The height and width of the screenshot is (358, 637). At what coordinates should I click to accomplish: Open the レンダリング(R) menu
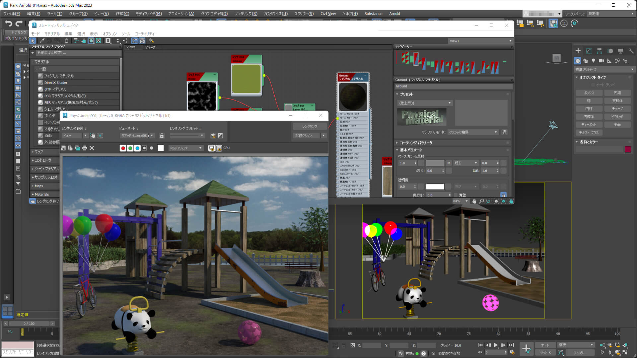(246, 14)
